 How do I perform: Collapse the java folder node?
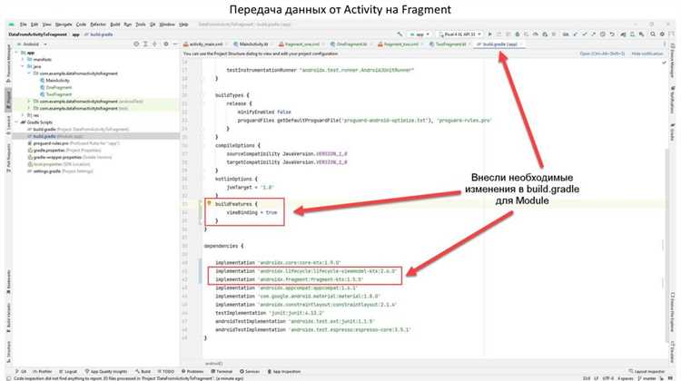pyautogui.click(x=23, y=66)
